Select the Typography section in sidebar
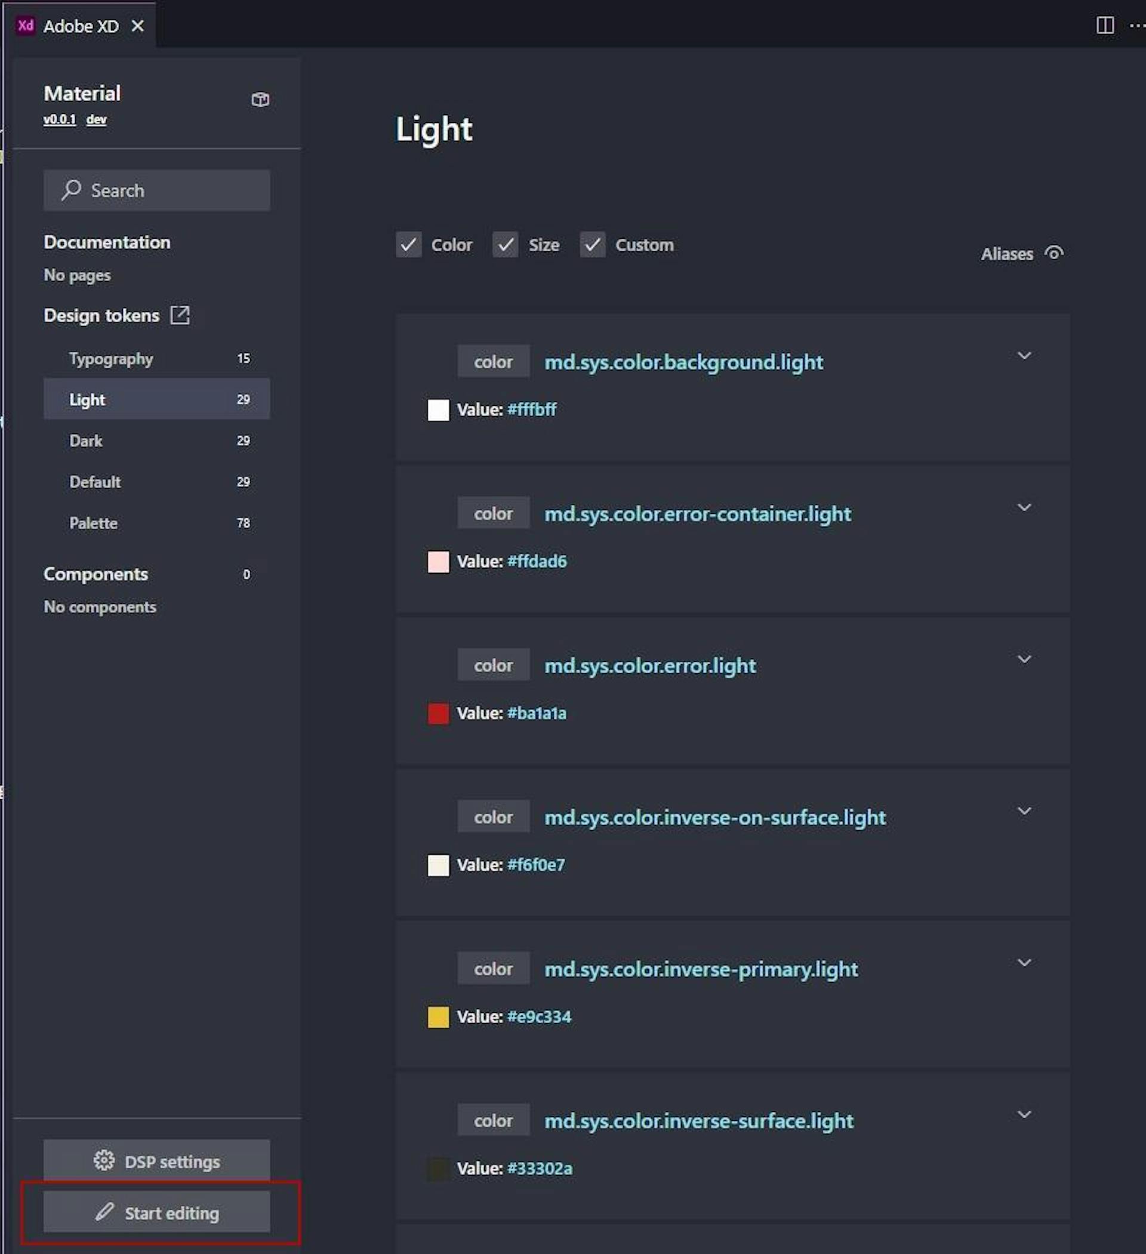 (x=110, y=357)
